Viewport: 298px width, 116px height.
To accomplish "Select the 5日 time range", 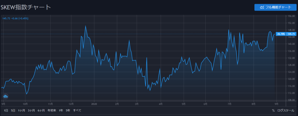I will click(13, 110).
